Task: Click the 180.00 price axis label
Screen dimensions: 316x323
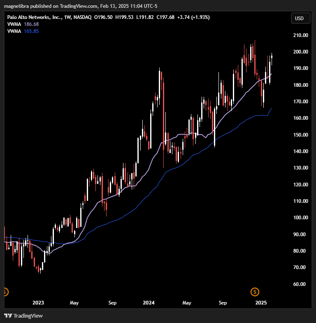Action: click(x=300, y=85)
